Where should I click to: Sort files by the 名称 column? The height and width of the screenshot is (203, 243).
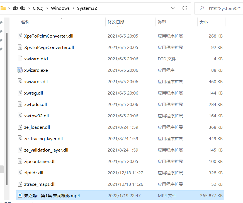click(x=25, y=22)
